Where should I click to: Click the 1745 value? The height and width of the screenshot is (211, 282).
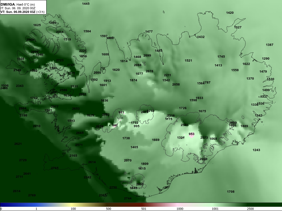click(221, 57)
